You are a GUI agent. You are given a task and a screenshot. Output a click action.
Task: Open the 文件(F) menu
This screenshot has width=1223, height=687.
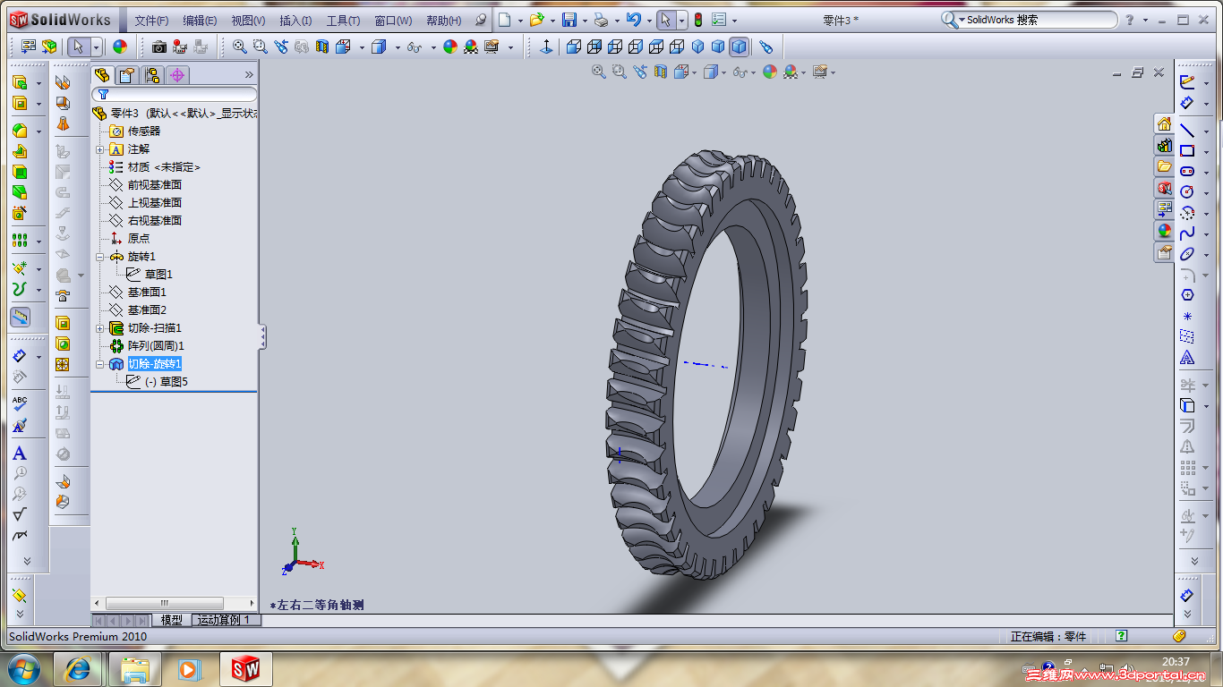click(x=151, y=21)
